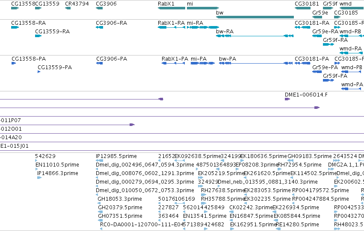Click the CG13558-RA transcript label
The height and width of the screenshot is (231, 364).
pyautogui.click(x=29, y=23)
